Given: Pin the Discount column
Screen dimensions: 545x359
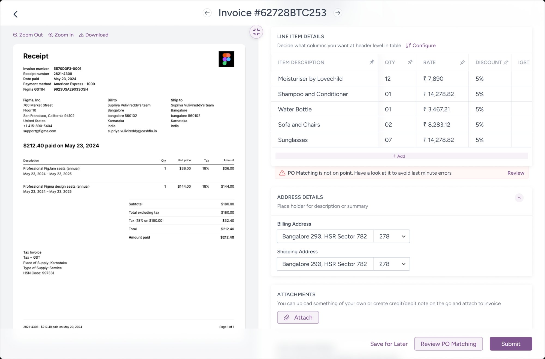Looking at the screenshot, I should 506,62.
